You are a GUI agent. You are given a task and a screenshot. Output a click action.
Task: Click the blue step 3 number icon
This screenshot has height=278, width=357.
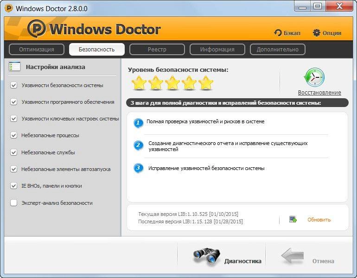click(138, 168)
